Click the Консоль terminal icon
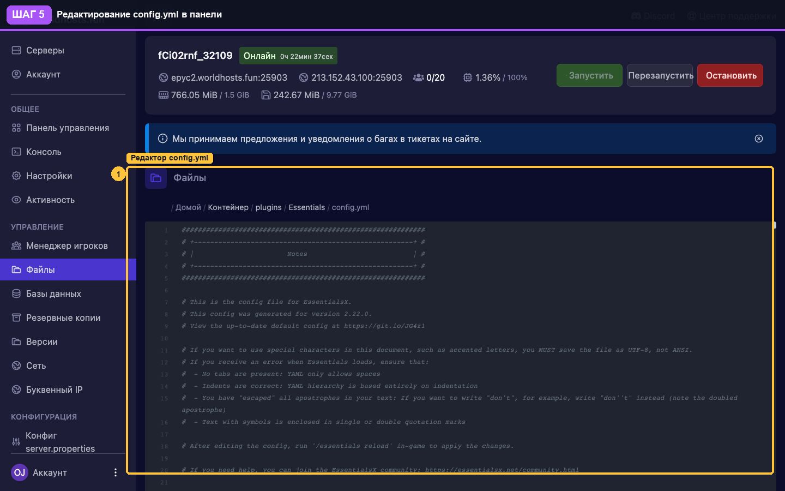This screenshot has width=785, height=491. (x=16, y=152)
